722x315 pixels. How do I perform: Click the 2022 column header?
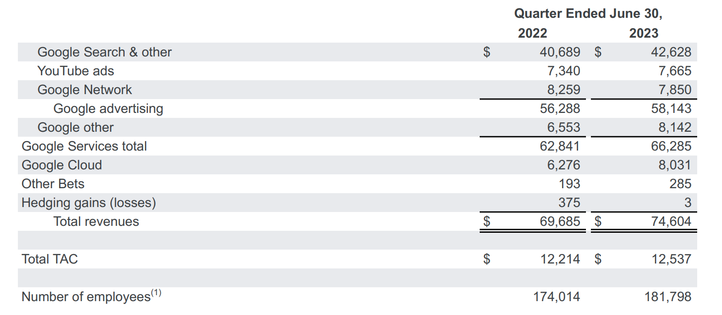pyautogui.click(x=532, y=33)
